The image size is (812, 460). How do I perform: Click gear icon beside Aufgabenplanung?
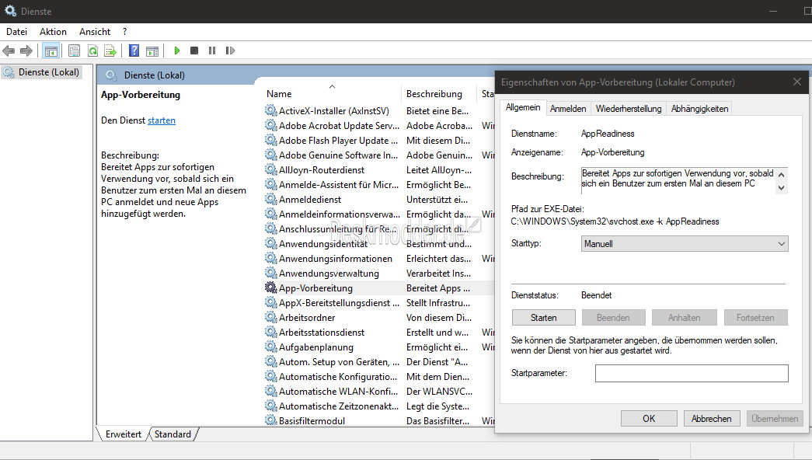270,347
